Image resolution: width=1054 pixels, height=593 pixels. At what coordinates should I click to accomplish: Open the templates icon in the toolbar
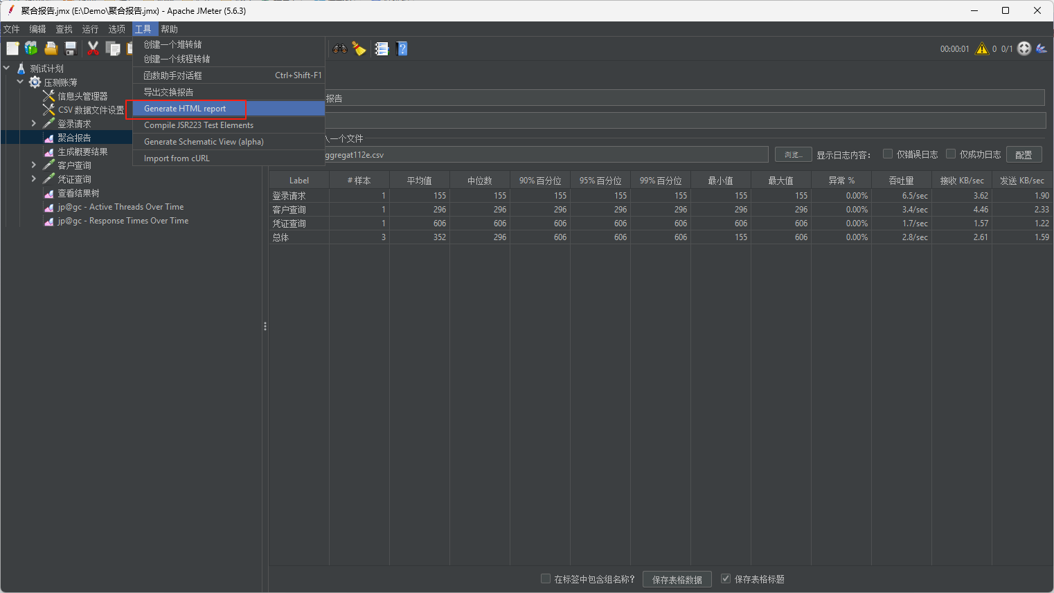[31, 48]
